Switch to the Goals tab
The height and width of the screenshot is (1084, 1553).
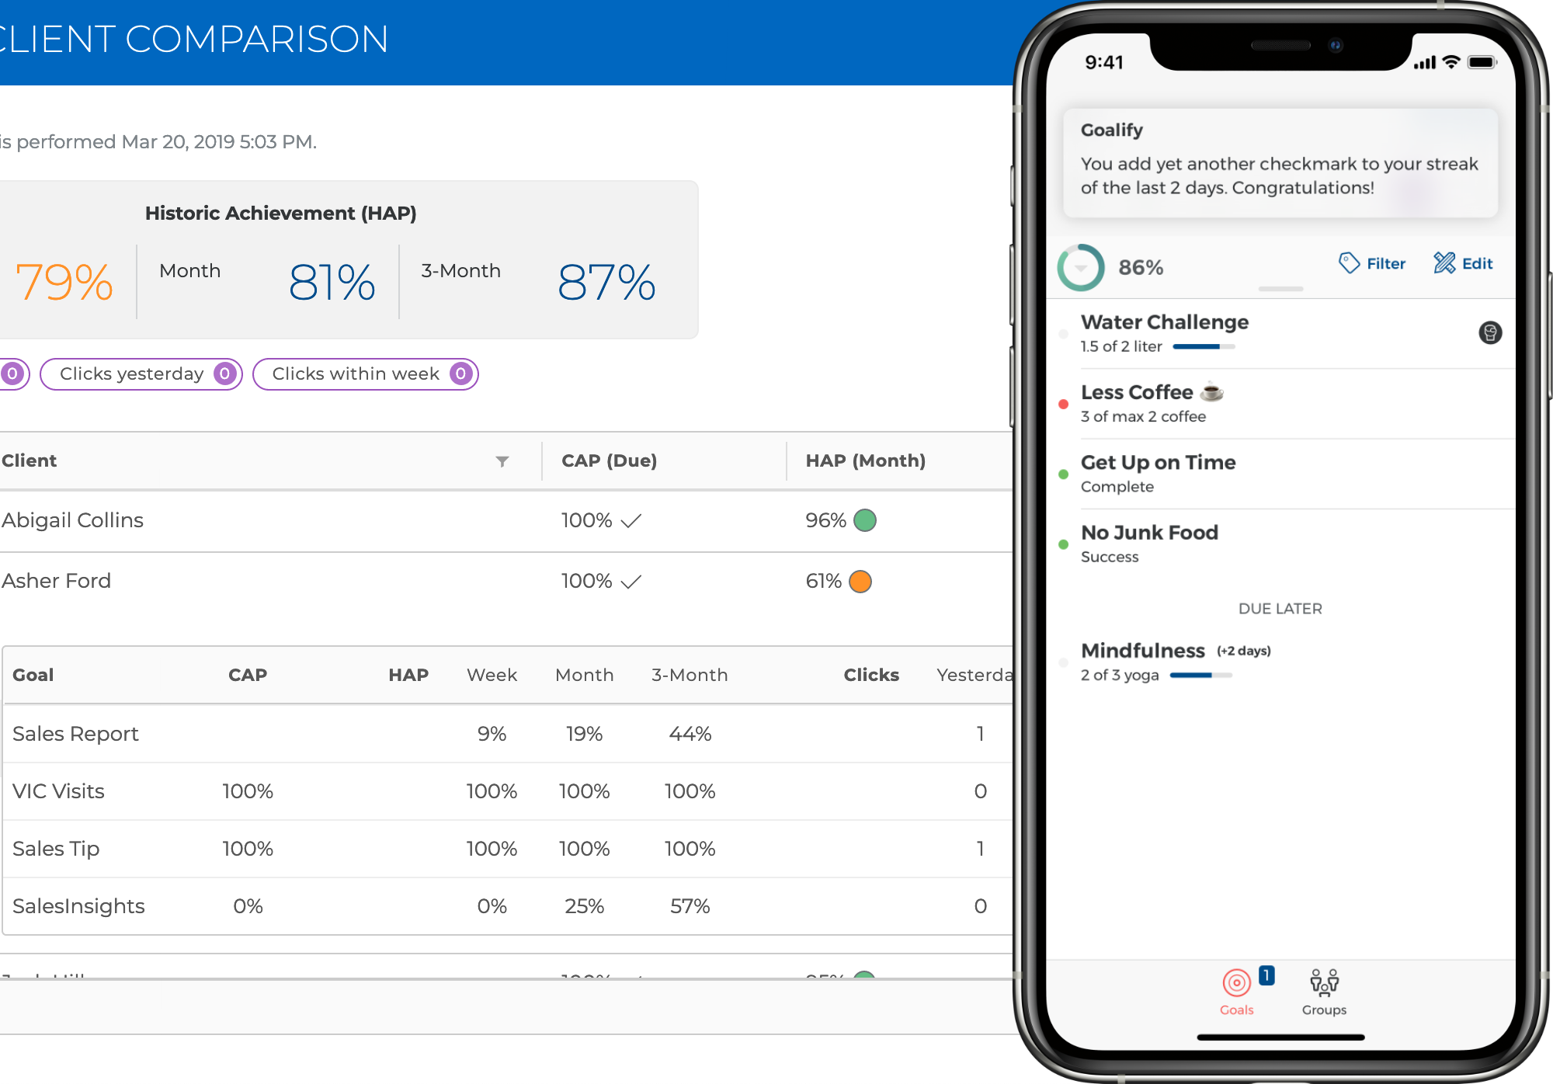click(1236, 994)
